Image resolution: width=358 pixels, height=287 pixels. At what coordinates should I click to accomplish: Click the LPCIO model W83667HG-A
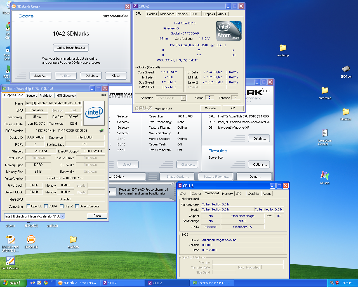click(x=242, y=227)
